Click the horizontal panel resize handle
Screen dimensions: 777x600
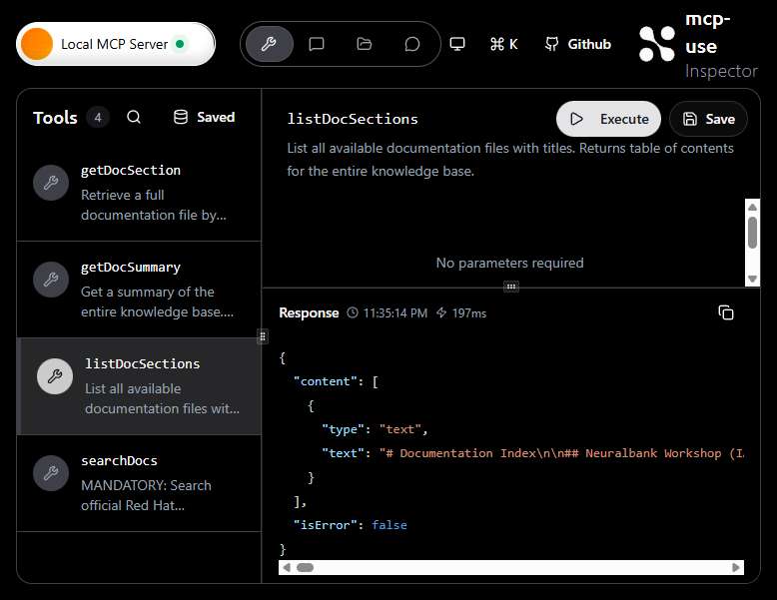(511, 287)
